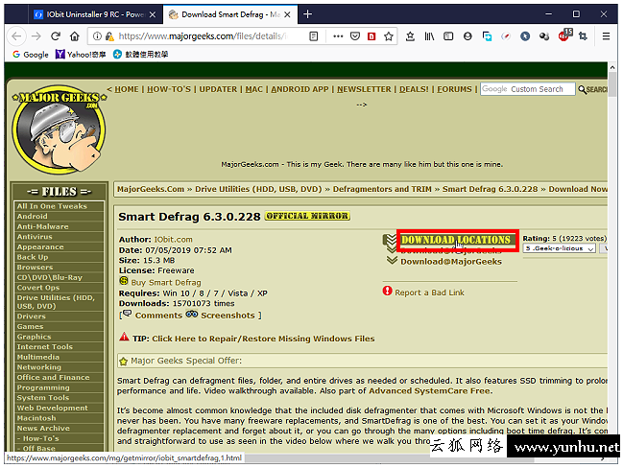
Task: Open FORUMS navigation link
Action: click(454, 89)
